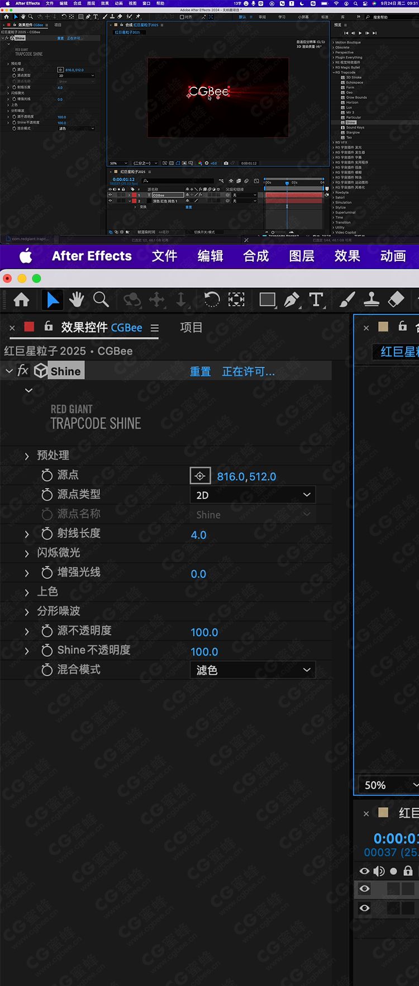Click the 射线长度 value 4.0 in enlarged panel

pos(198,535)
